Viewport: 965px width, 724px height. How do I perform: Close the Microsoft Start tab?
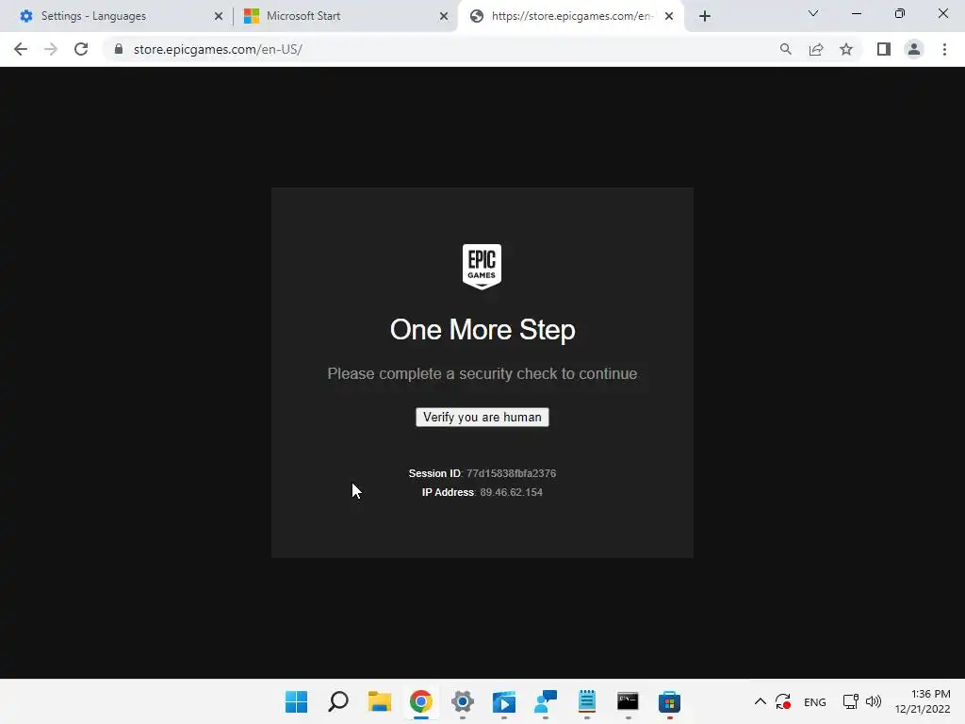click(x=443, y=16)
